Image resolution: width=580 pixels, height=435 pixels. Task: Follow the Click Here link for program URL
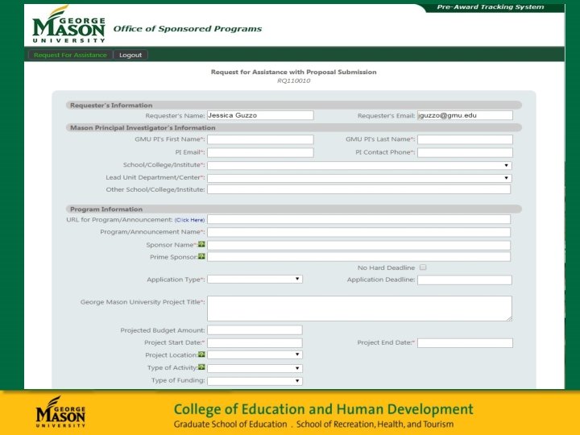(190, 220)
